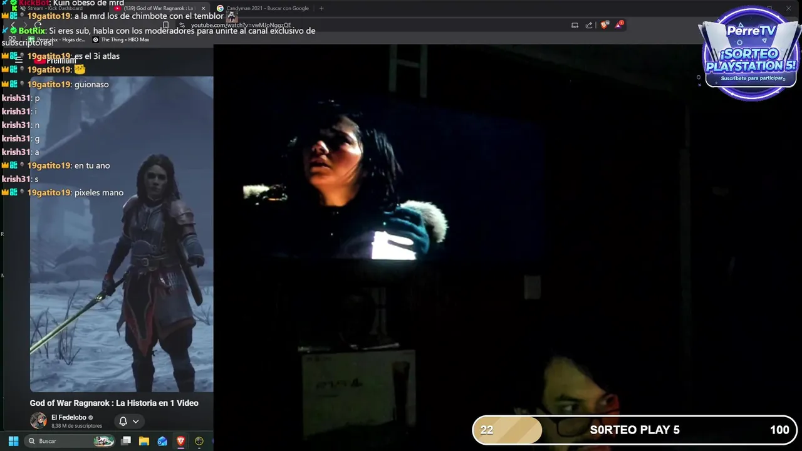This screenshot has height=451, width=802.
Task: Open the browser apps grid icon
Action: (13, 39)
